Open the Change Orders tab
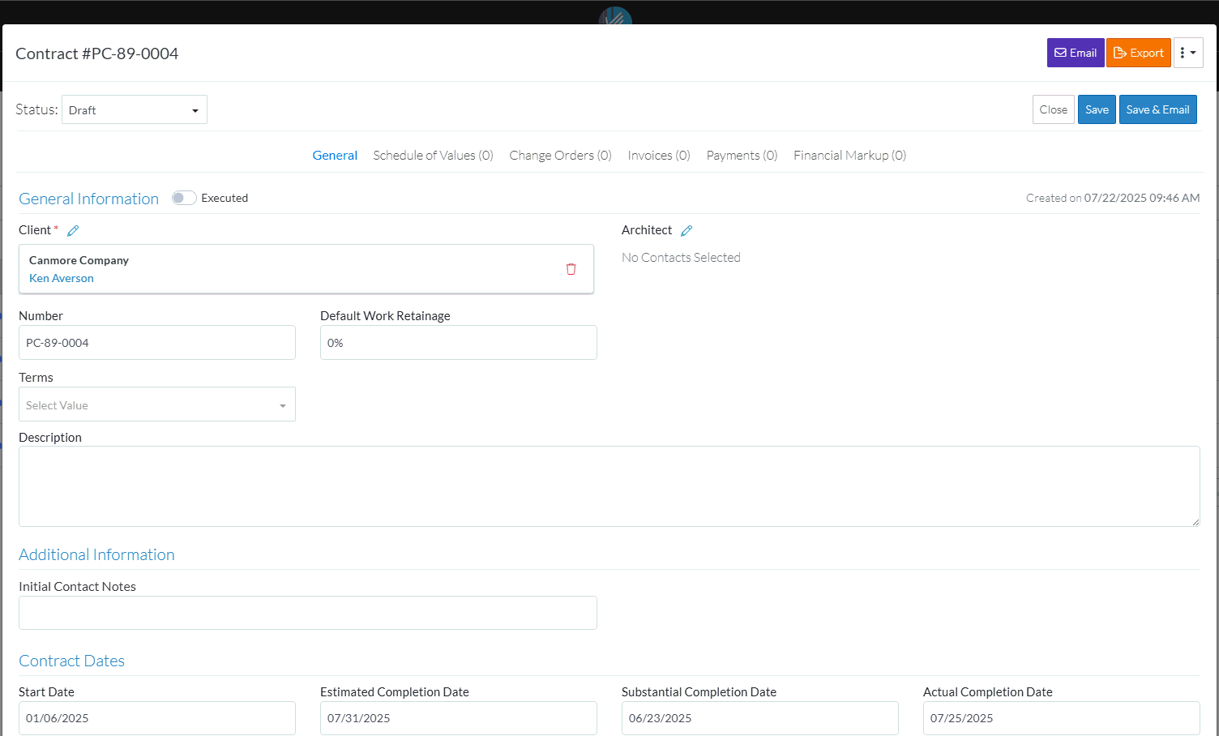Viewport: 1219px width, 736px height. (x=560, y=156)
